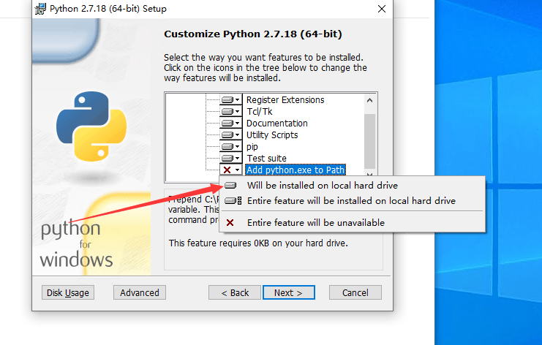Click the hard drive icon beside Register Extensions

[230, 100]
